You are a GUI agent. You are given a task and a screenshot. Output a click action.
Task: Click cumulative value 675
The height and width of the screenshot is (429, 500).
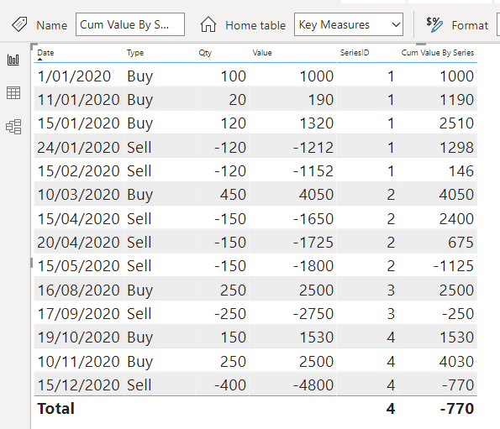point(461,243)
